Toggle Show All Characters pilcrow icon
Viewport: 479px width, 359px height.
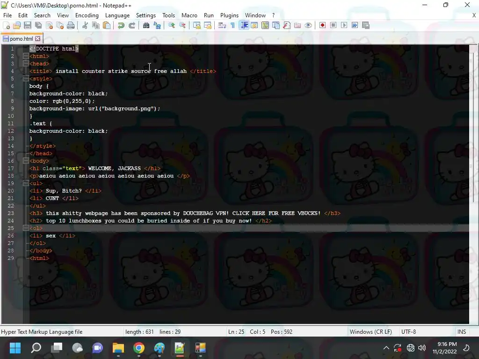(232, 25)
